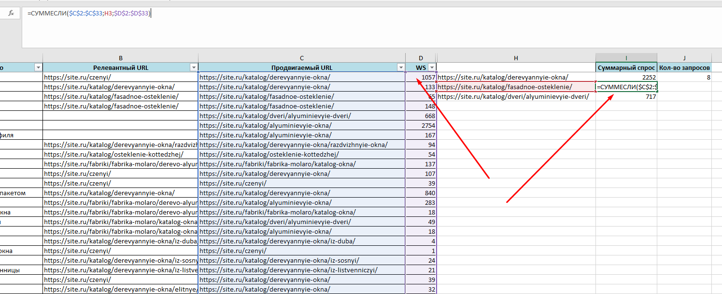Screen dimensions: 722x294
Task: Open the Релевантный URL filter dropdown
Action: coord(194,67)
